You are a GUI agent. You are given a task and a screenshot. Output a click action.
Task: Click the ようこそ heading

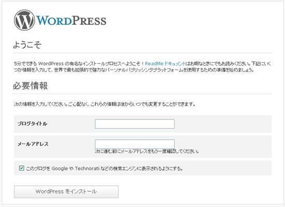(27, 45)
